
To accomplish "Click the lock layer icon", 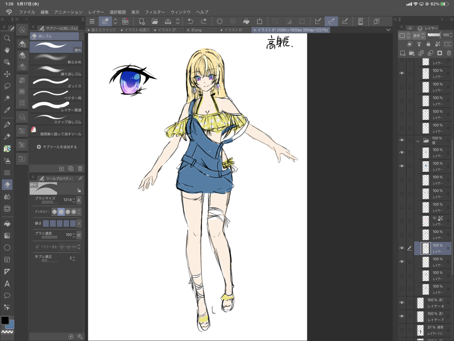I will [428, 44].
